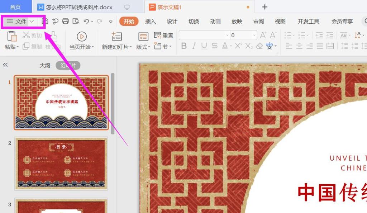Viewport: 367px width, 213px height.
Task: Click the slide Layout icon
Action: tap(143, 37)
